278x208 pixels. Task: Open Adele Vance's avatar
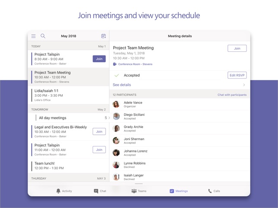click(116, 104)
